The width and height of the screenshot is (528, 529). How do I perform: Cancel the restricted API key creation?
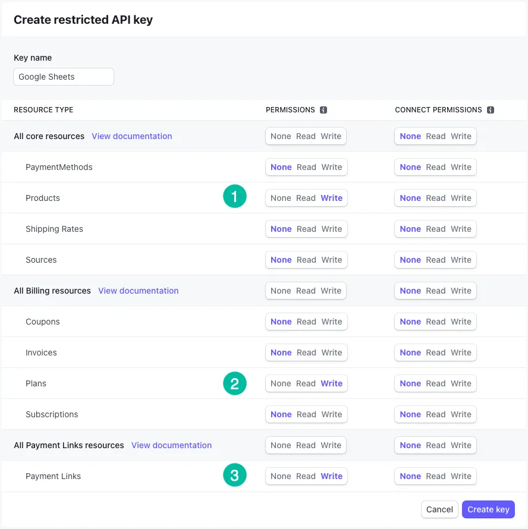(439, 509)
